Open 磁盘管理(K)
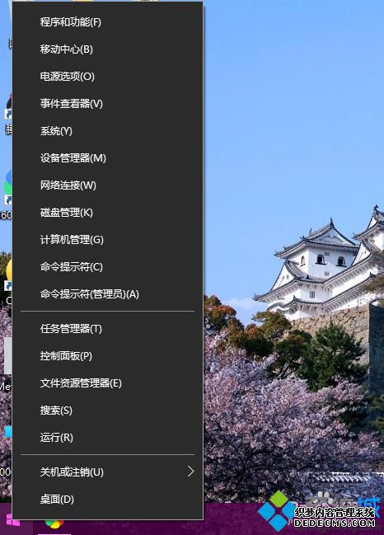This screenshot has height=535, width=384. [x=108, y=213]
